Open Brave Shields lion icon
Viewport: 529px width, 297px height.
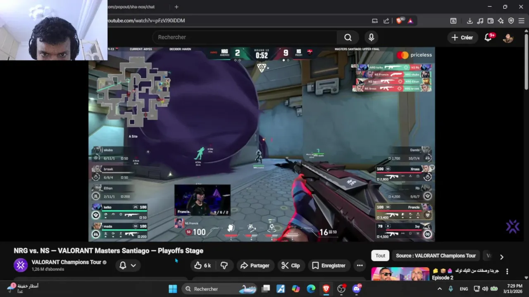pyautogui.click(x=399, y=21)
